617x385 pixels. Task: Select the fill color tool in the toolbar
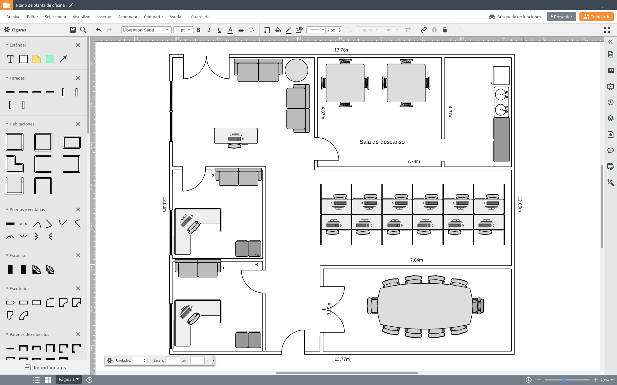(278, 30)
